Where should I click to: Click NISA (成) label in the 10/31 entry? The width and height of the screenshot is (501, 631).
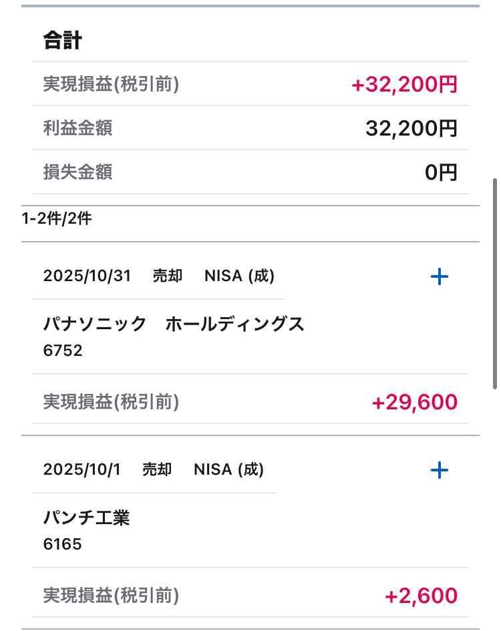[239, 276]
